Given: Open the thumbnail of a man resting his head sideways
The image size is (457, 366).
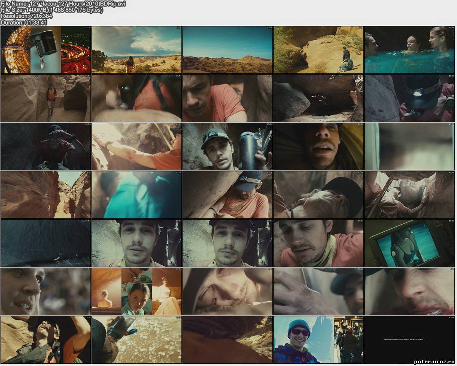Looking at the screenshot, I should [x=319, y=195].
